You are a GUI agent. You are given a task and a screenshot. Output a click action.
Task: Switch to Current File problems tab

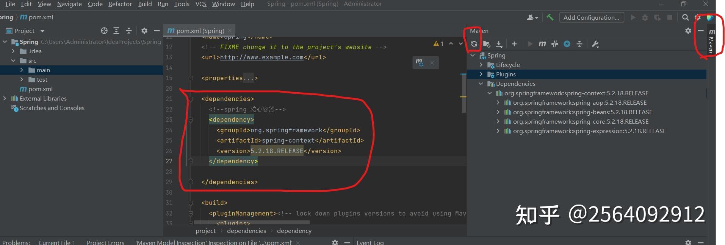click(56, 242)
